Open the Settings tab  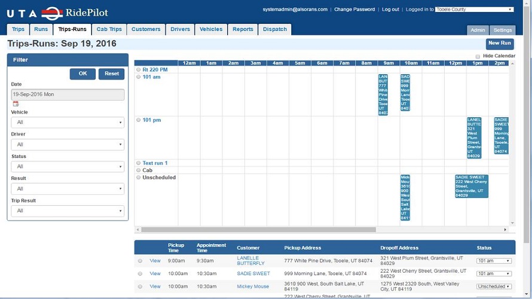(x=503, y=30)
